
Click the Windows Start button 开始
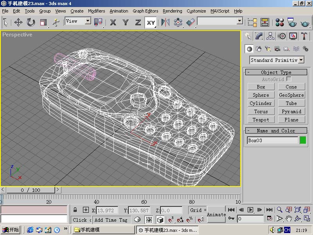(x=11, y=230)
